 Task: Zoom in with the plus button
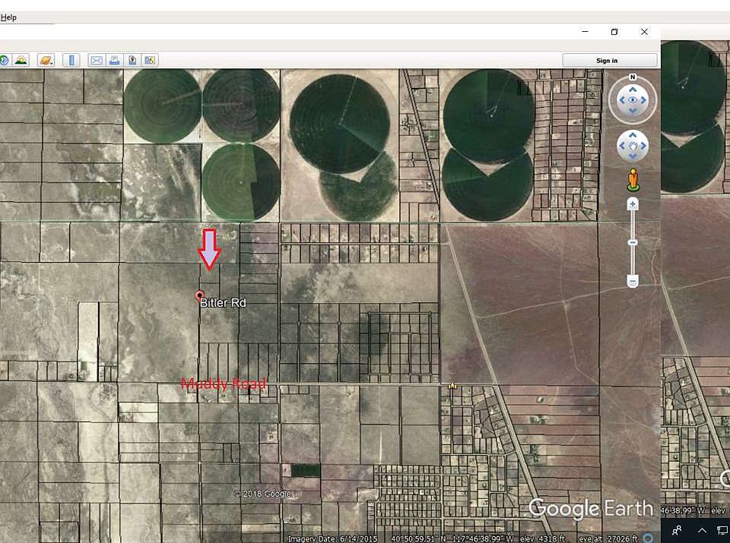tap(633, 204)
